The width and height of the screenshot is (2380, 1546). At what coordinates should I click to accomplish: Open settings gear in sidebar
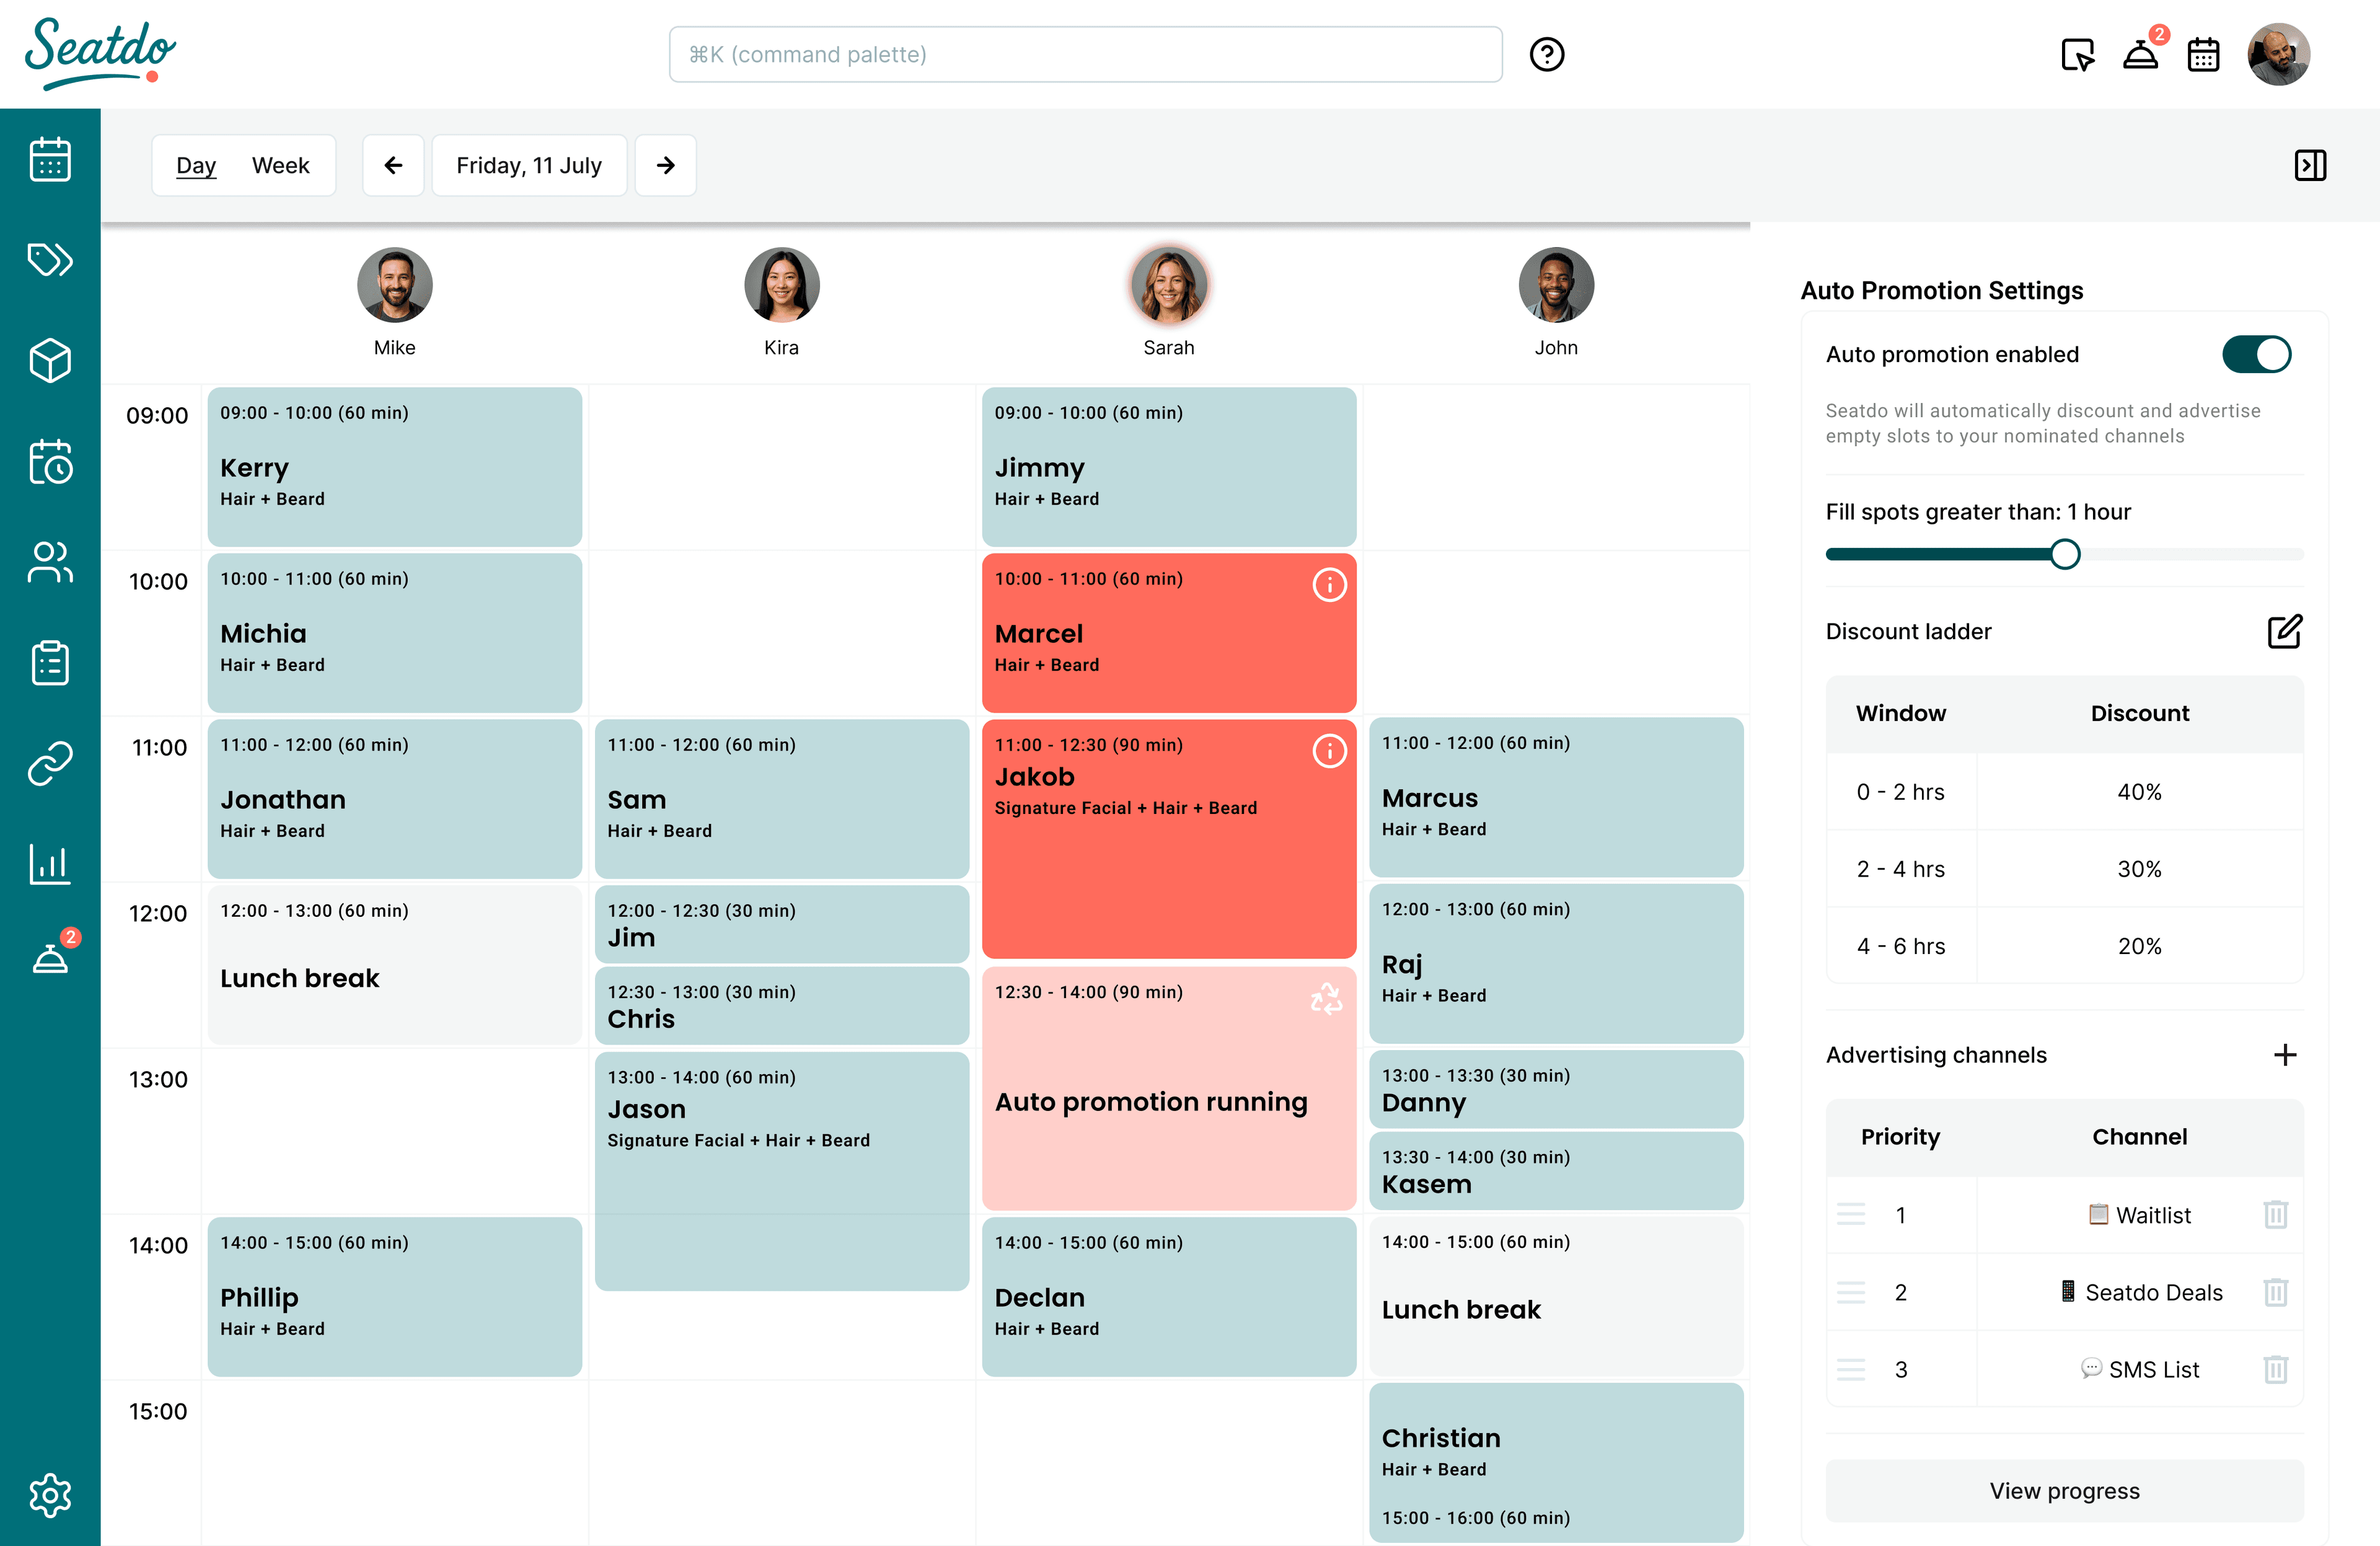(x=50, y=1495)
